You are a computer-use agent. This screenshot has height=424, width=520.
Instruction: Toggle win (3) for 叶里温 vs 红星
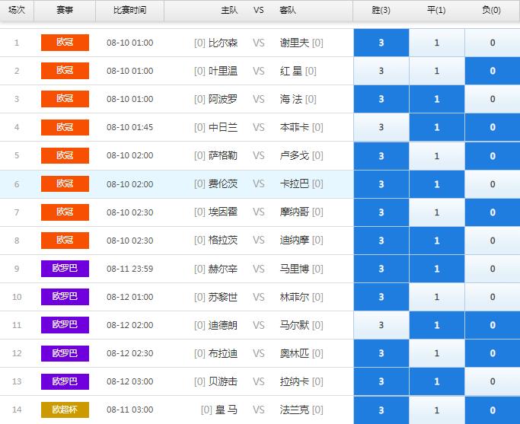381,71
